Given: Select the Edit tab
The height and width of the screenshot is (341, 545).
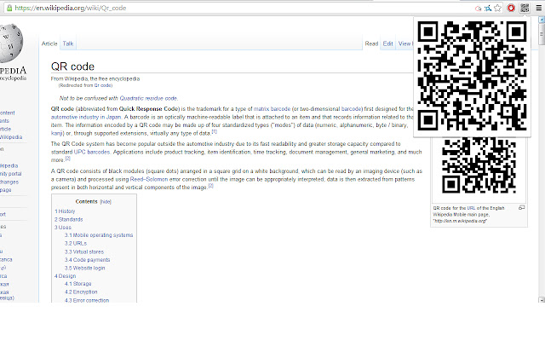Looking at the screenshot, I should point(388,43).
